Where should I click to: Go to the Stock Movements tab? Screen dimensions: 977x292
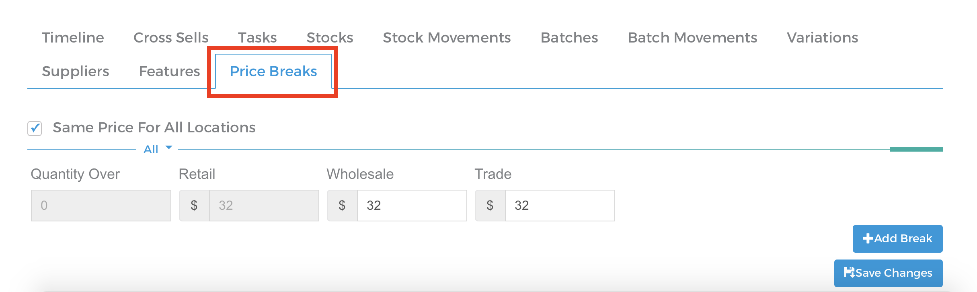pyautogui.click(x=447, y=37)
